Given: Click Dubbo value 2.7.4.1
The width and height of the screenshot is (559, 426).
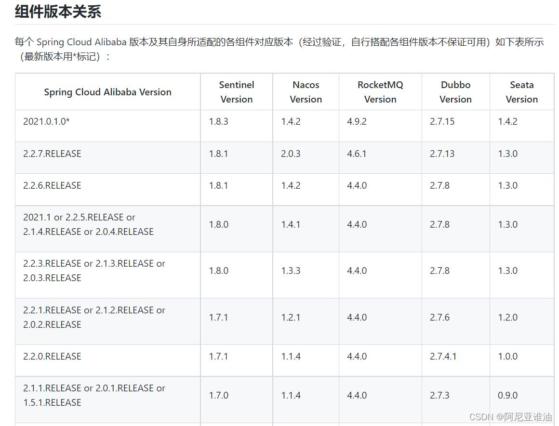Looking at the screenshot, I should pos(443,356).
